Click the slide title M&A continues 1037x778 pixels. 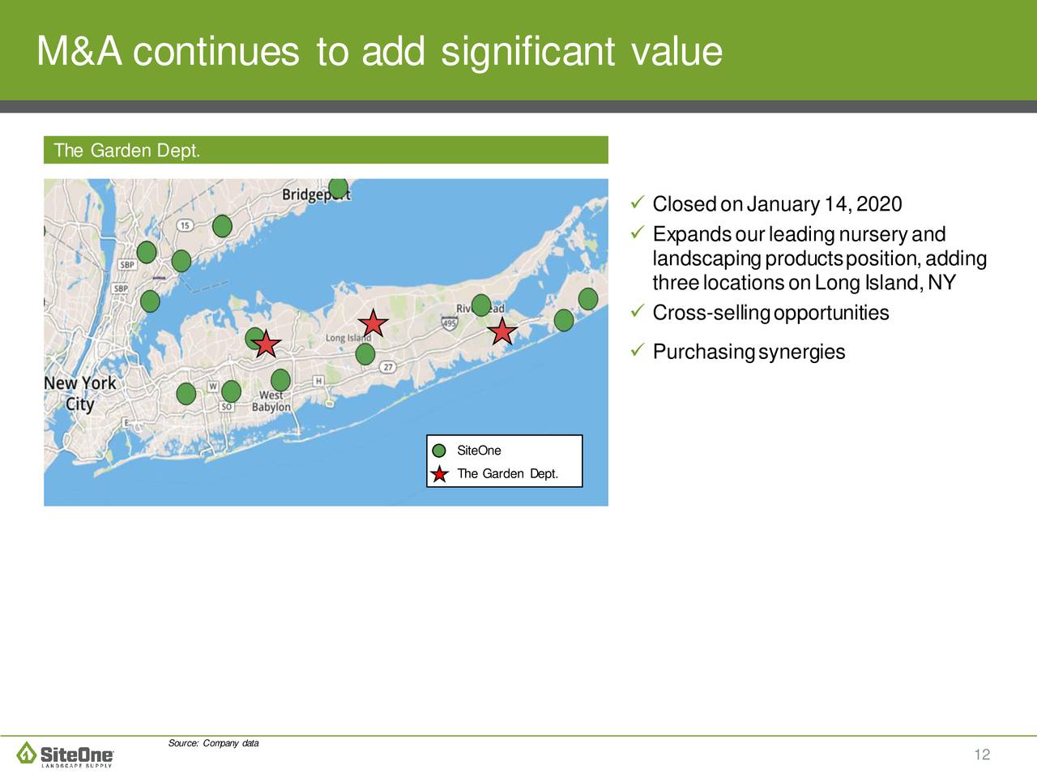(x=379, y=52)
